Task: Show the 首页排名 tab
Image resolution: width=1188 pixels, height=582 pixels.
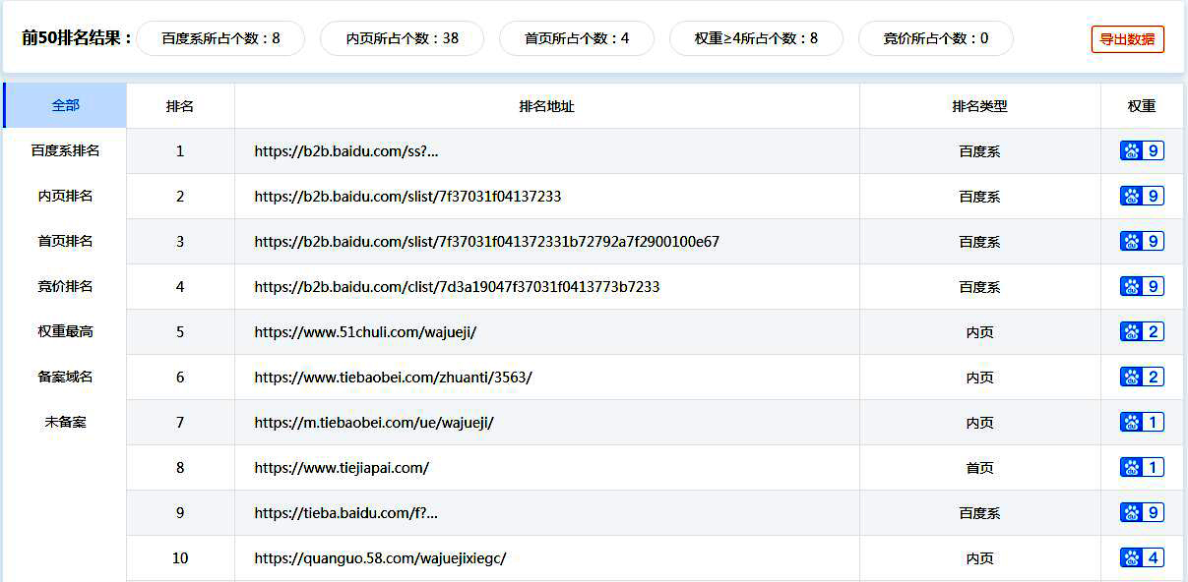Action: coord(65,241)
